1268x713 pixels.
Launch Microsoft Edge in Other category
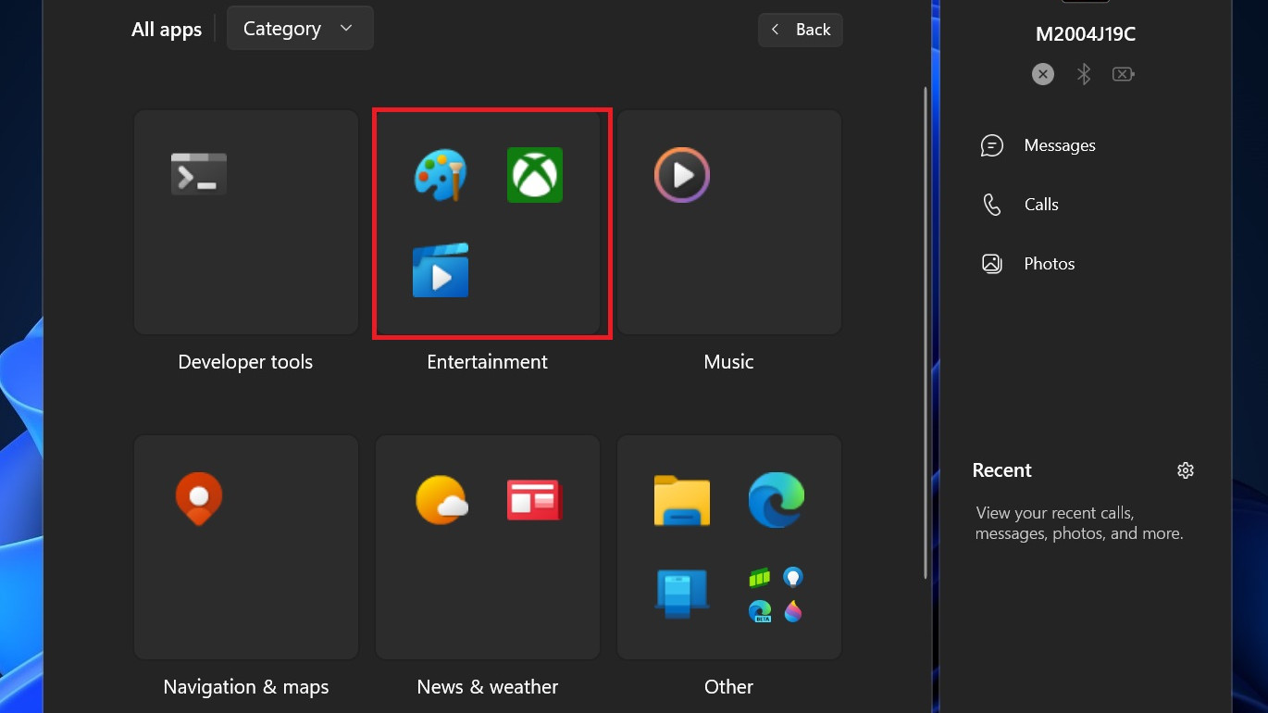(x=777, y=500)
